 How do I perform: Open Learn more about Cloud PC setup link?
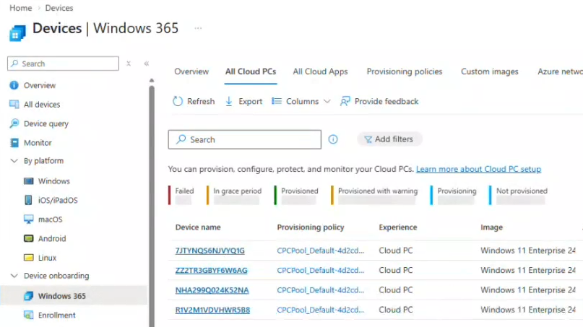tap(478, 169)
